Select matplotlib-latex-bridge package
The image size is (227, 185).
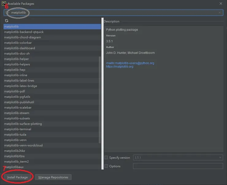pos(52,86)
